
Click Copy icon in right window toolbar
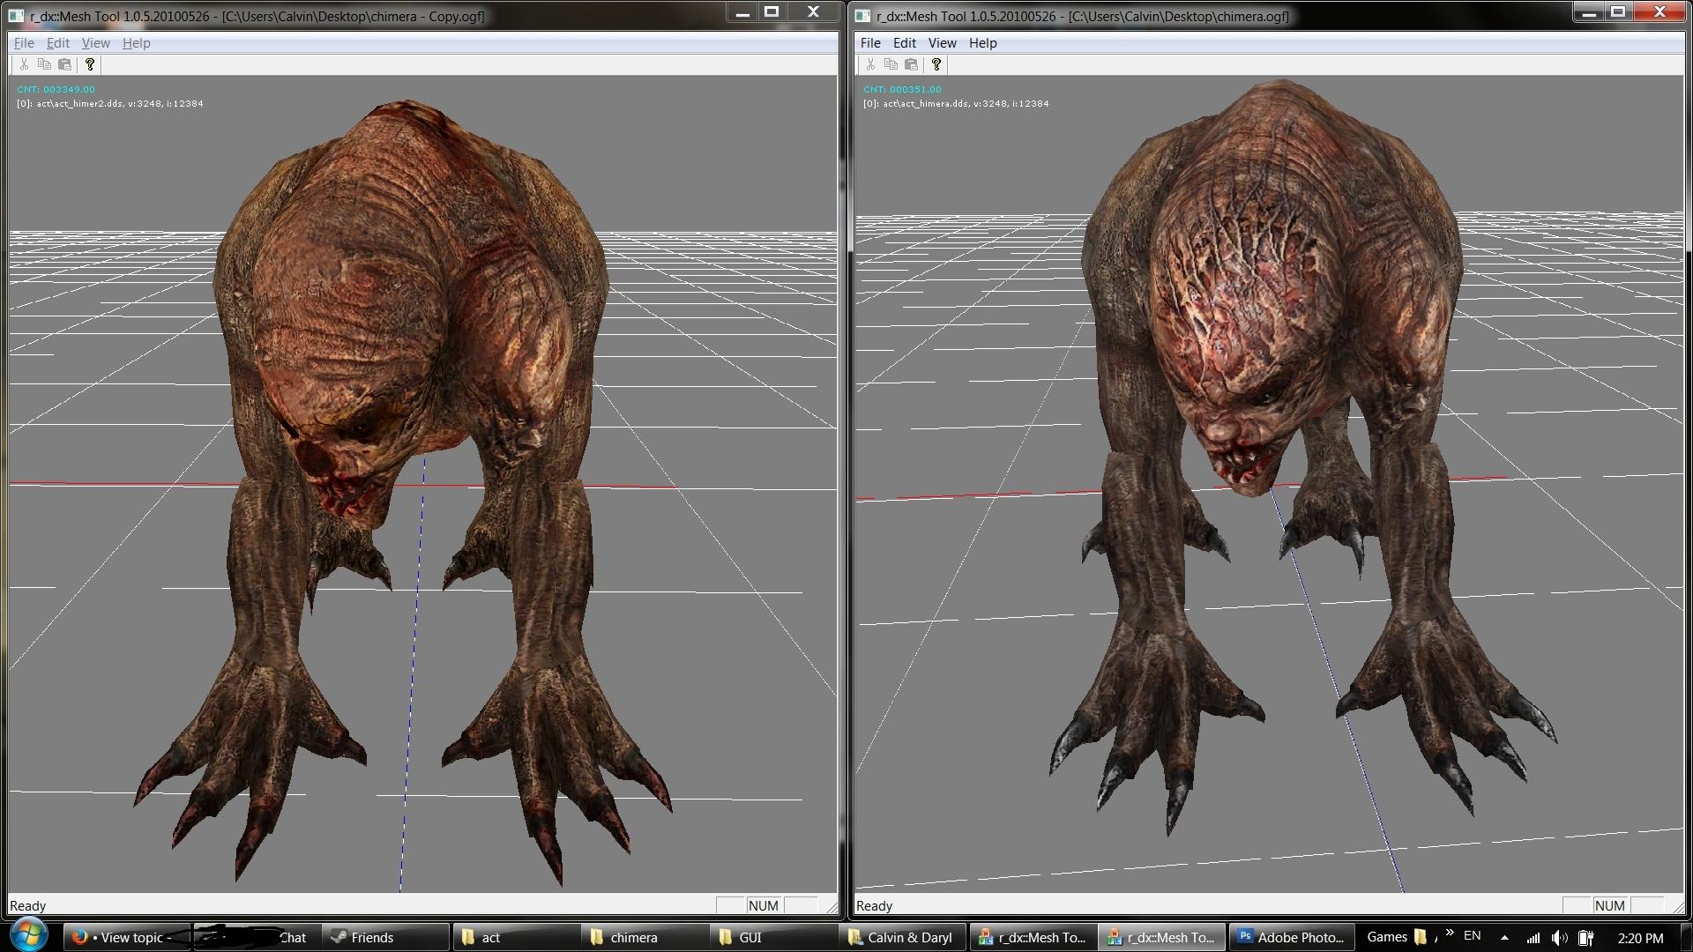click(891, 64)
